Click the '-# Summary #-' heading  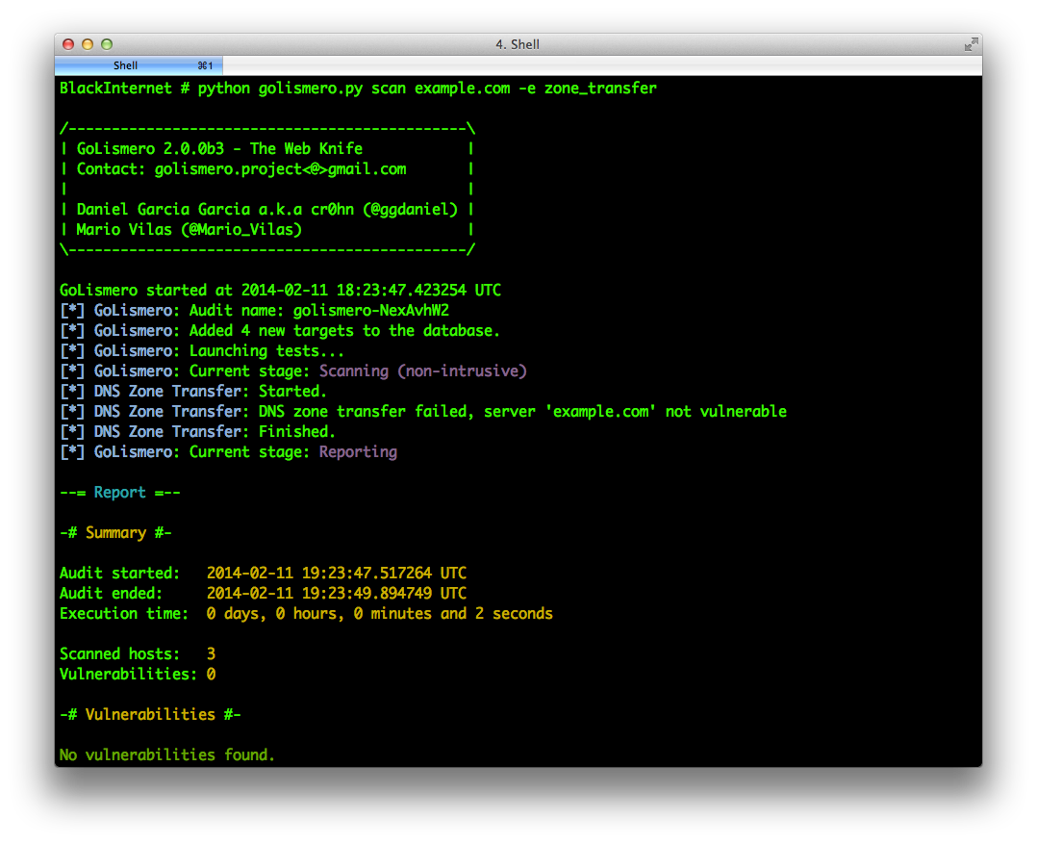point(115,533)
